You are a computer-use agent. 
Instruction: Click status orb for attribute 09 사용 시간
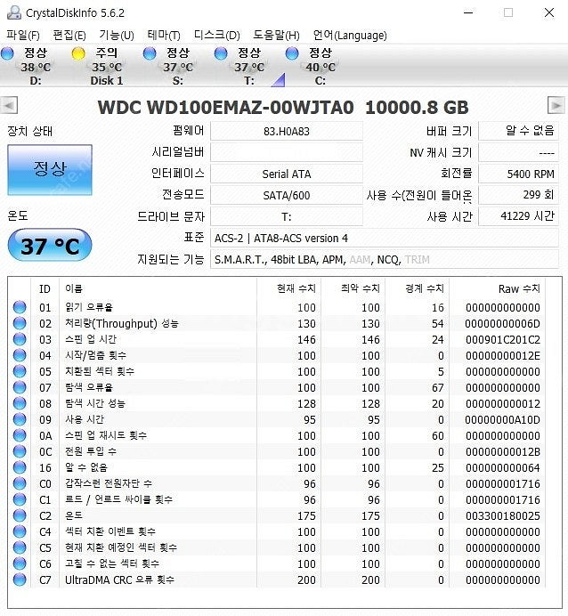pos(20,419)
